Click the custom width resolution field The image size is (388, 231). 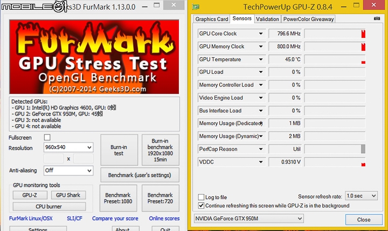coord(53,159)
